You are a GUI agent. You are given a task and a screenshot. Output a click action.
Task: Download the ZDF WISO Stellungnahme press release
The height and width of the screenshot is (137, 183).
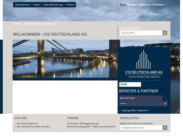(91, 125)
